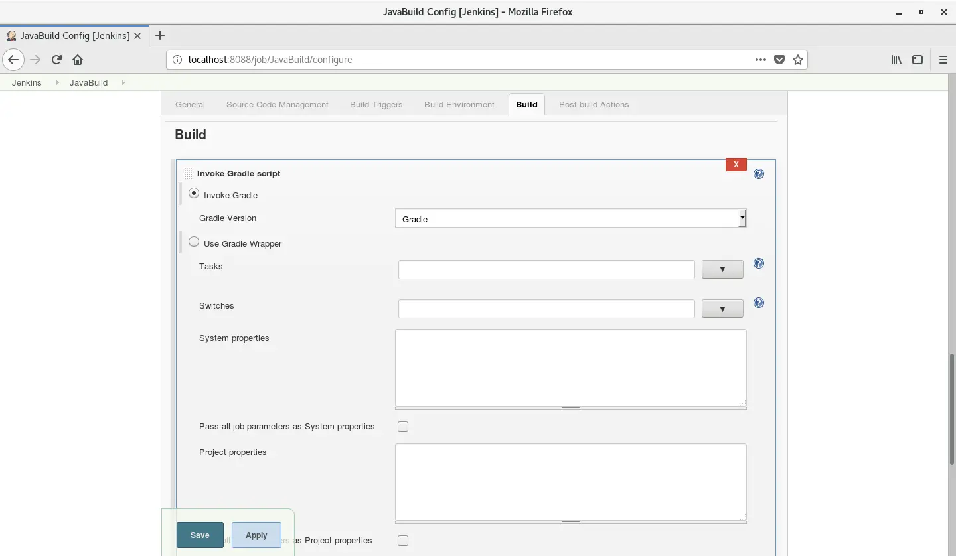Click the Firefox back arrow button

[x=13, y=60]
